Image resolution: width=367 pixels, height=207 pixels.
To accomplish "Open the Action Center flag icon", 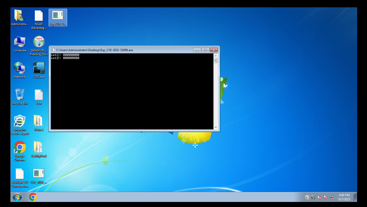I will tap(325, 197).
